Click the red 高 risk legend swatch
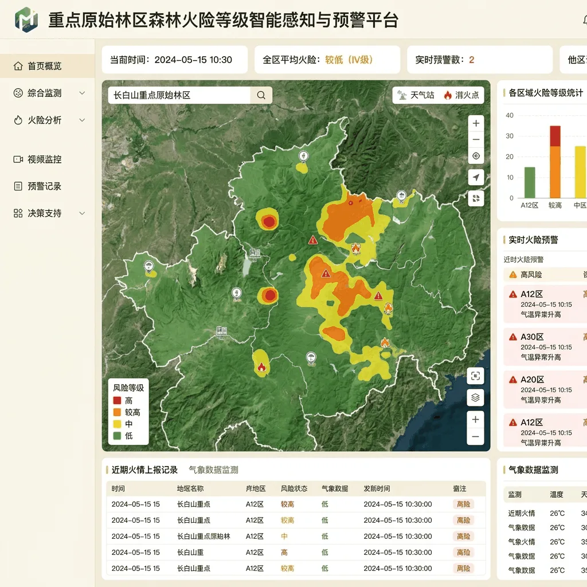 (x=117, y=400)
